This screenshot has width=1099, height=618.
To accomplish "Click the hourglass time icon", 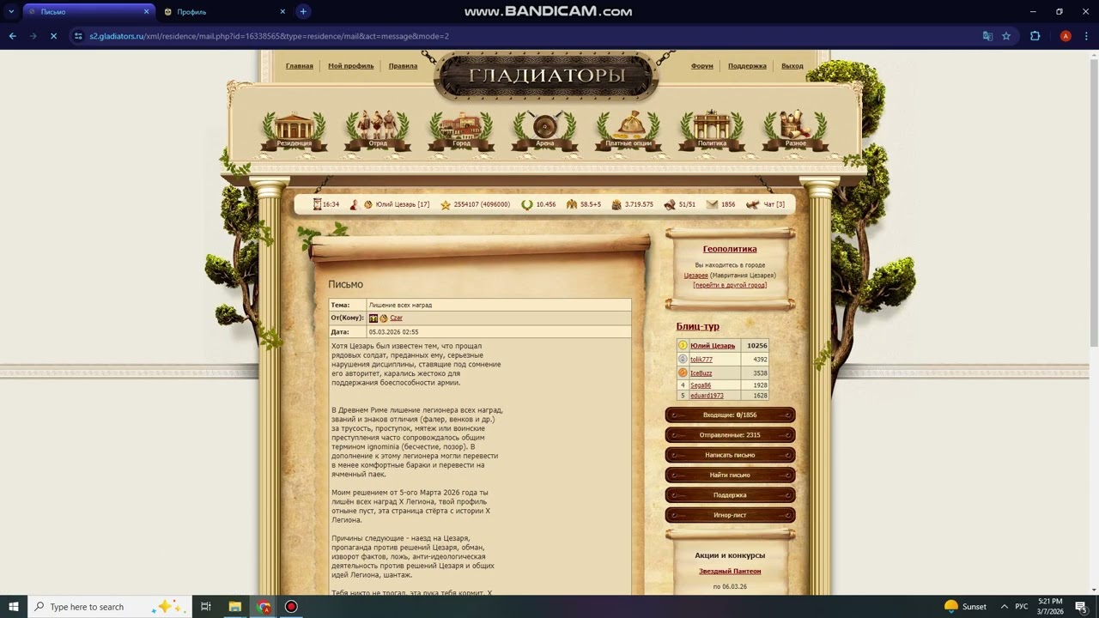I will pyautogui.click(x=317, y=204).
